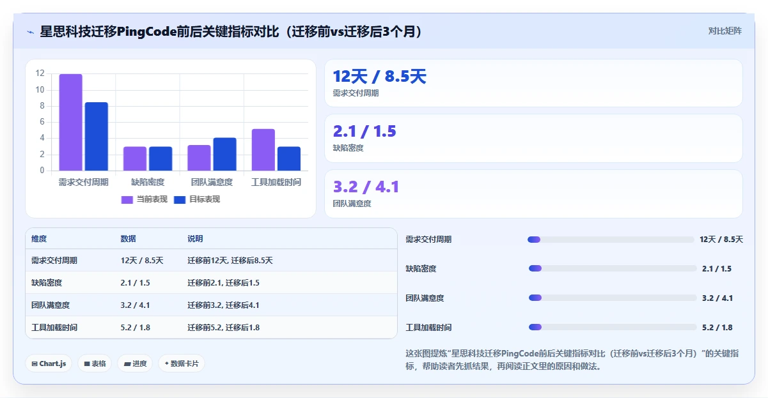Click the 缺陷密度 label in the progress list
Viewport: 768px width, 398px height.
point(421,269)
